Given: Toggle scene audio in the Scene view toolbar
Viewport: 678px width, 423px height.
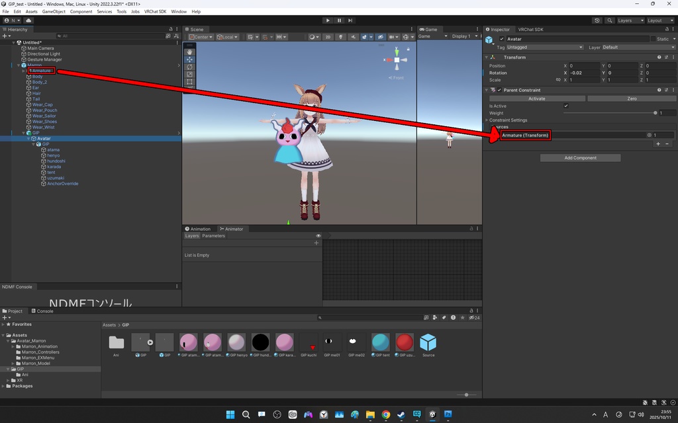Looking at the screenshot, I should 355,37.
